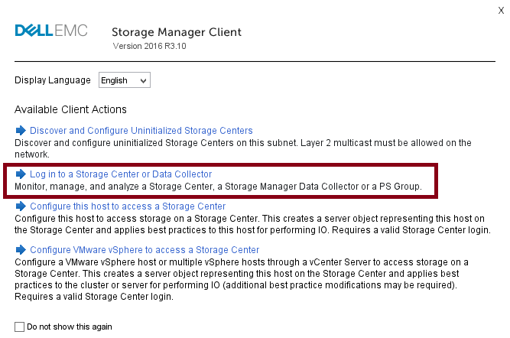
Task: Click the arrow icon beside Log in link
Action: point(21,174)
